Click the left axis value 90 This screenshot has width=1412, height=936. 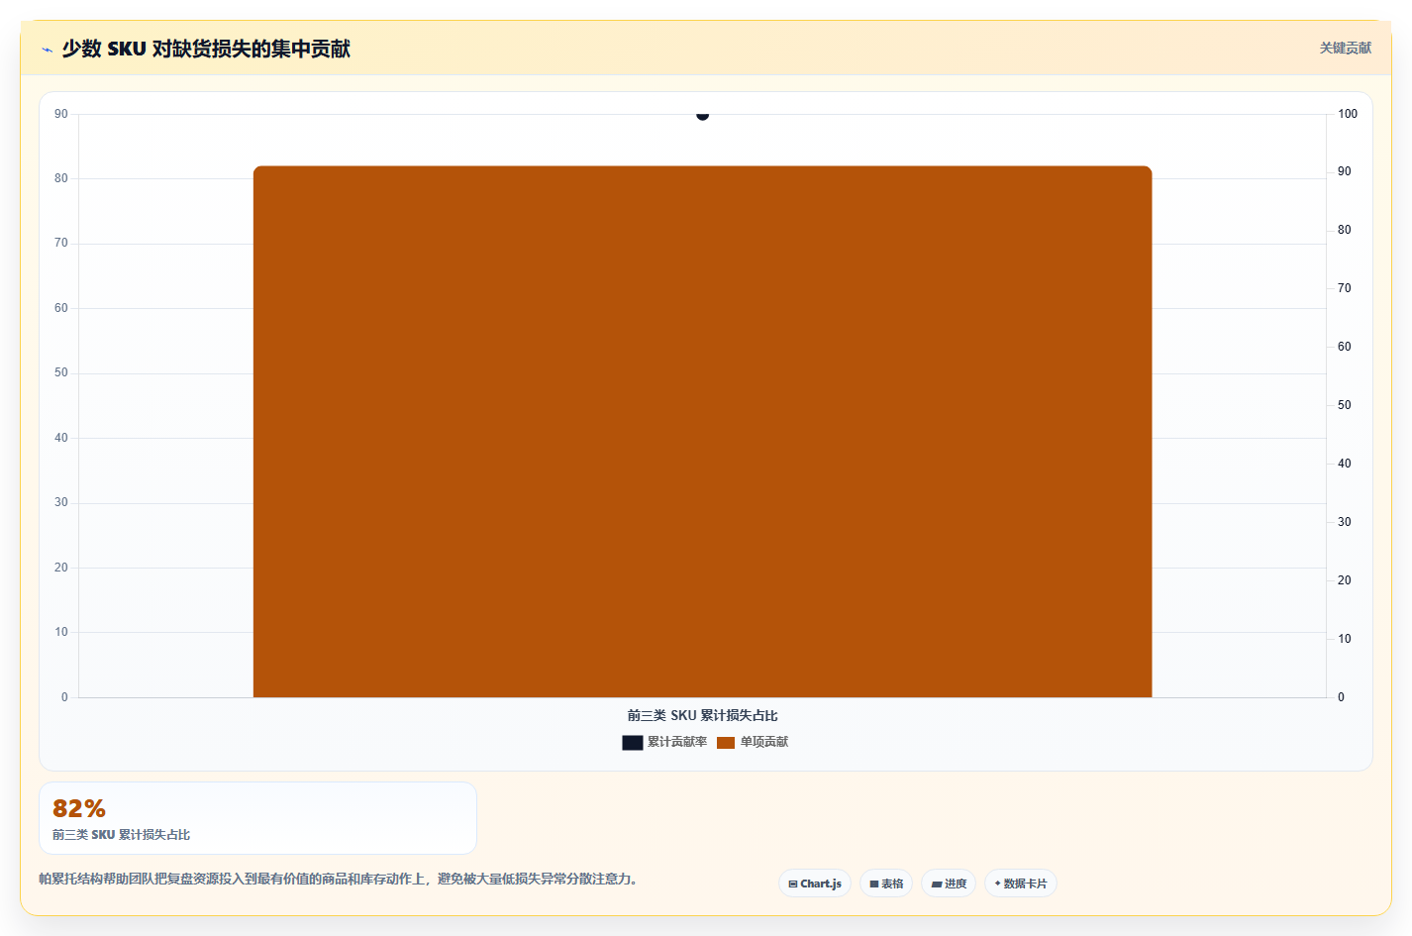[x=61, y=114]
